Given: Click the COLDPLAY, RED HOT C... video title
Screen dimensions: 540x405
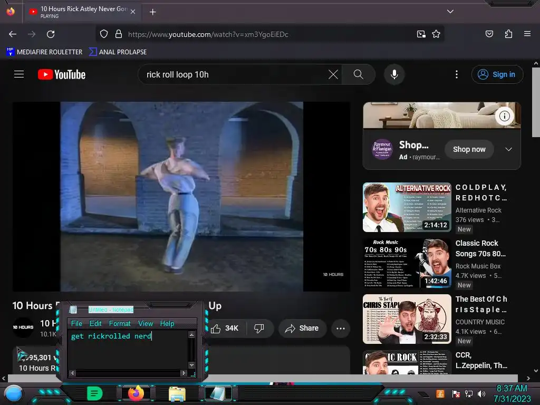Looking at the screenshot, I should [x=481, y=192].
